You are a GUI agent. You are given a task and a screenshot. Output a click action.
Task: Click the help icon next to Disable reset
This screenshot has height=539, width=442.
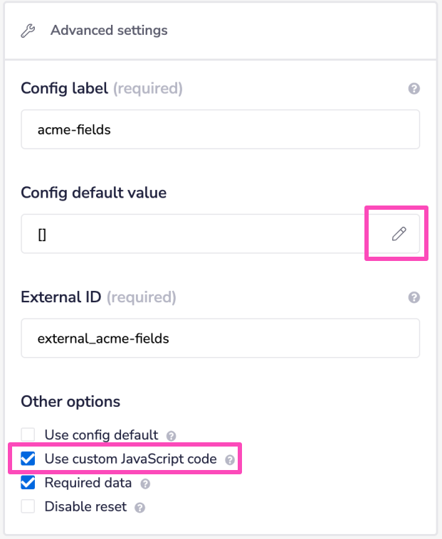click(140, 508)
